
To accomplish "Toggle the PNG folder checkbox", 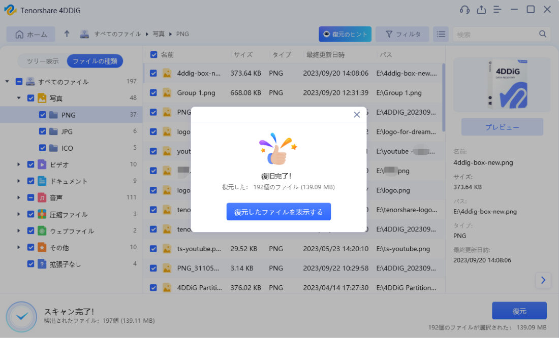I will click(x=42, y=115).
